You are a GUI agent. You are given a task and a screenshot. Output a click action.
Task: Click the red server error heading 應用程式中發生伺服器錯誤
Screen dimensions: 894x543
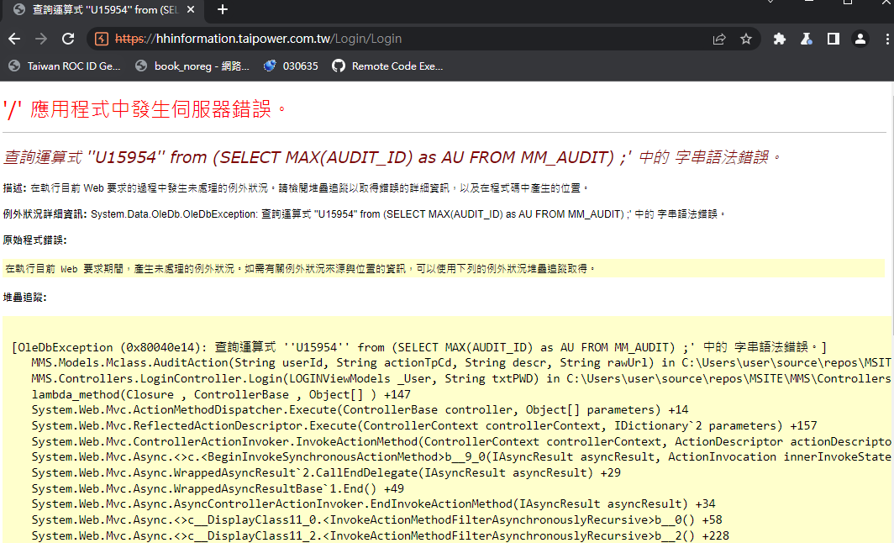[145, 108]
